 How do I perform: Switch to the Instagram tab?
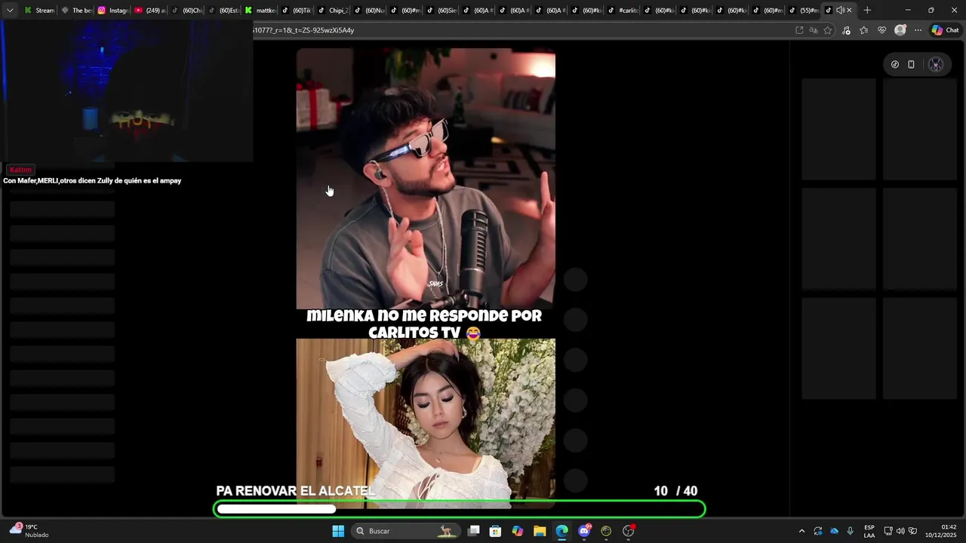point(112,11)
